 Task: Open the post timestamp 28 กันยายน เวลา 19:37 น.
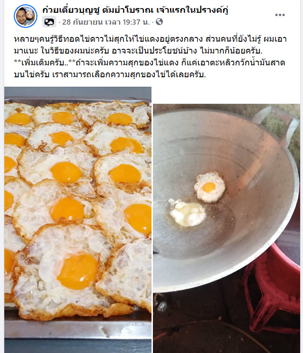(106, 22)
